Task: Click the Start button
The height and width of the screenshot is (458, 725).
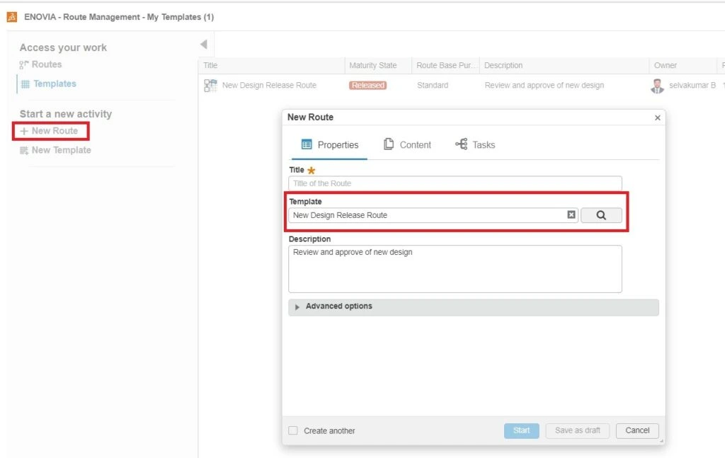Action: (x=522, y=430)
